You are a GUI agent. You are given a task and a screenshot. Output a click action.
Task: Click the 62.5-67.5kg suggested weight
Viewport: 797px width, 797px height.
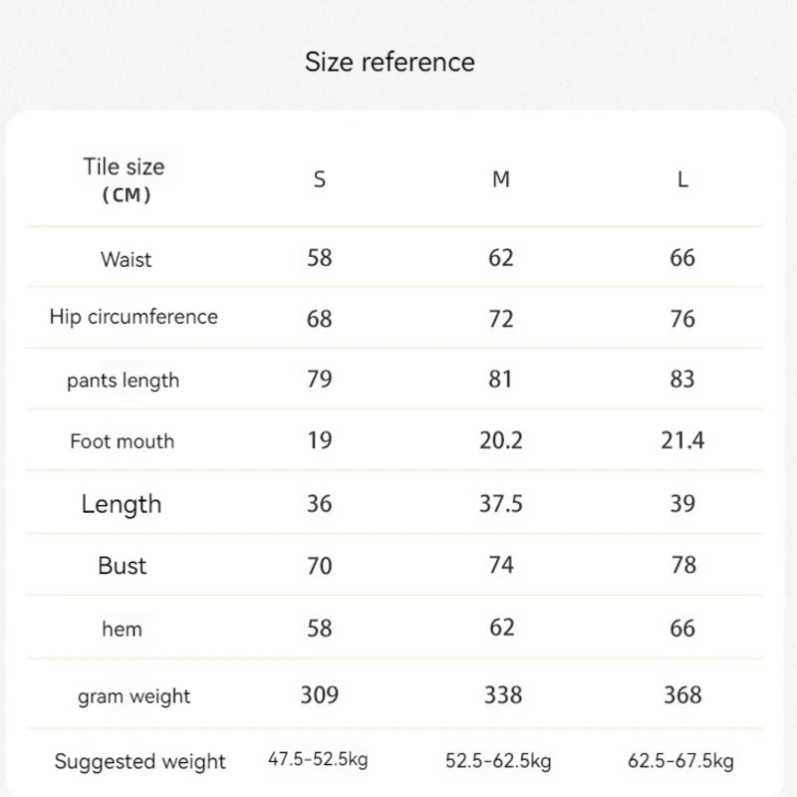pyautogui.click(x=682, y=762)
